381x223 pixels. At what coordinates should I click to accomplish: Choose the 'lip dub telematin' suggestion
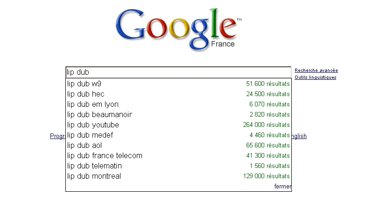[x=94, y=166]
